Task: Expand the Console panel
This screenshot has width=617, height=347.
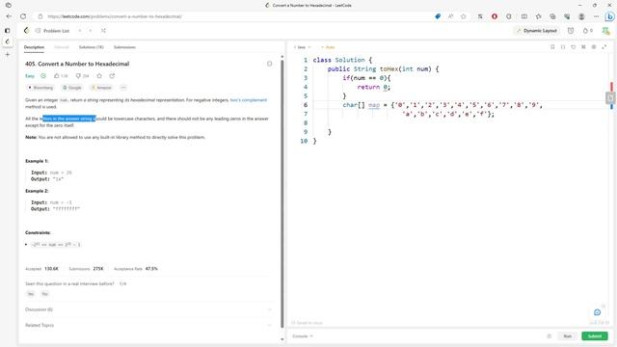Action: (x=302, y=336)
